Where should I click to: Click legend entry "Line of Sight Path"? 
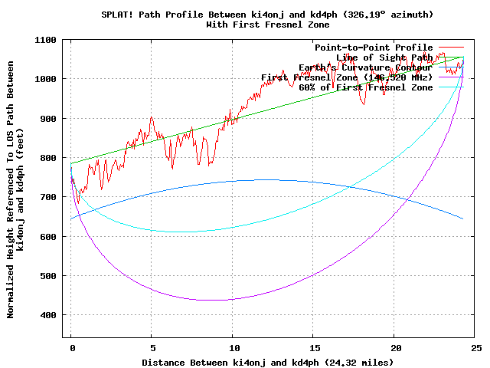384,58
